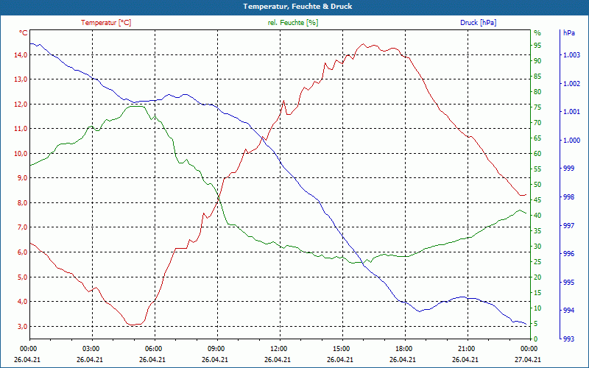Select the green rel. Feuchte [%] legend label

[x=293, y=23]
